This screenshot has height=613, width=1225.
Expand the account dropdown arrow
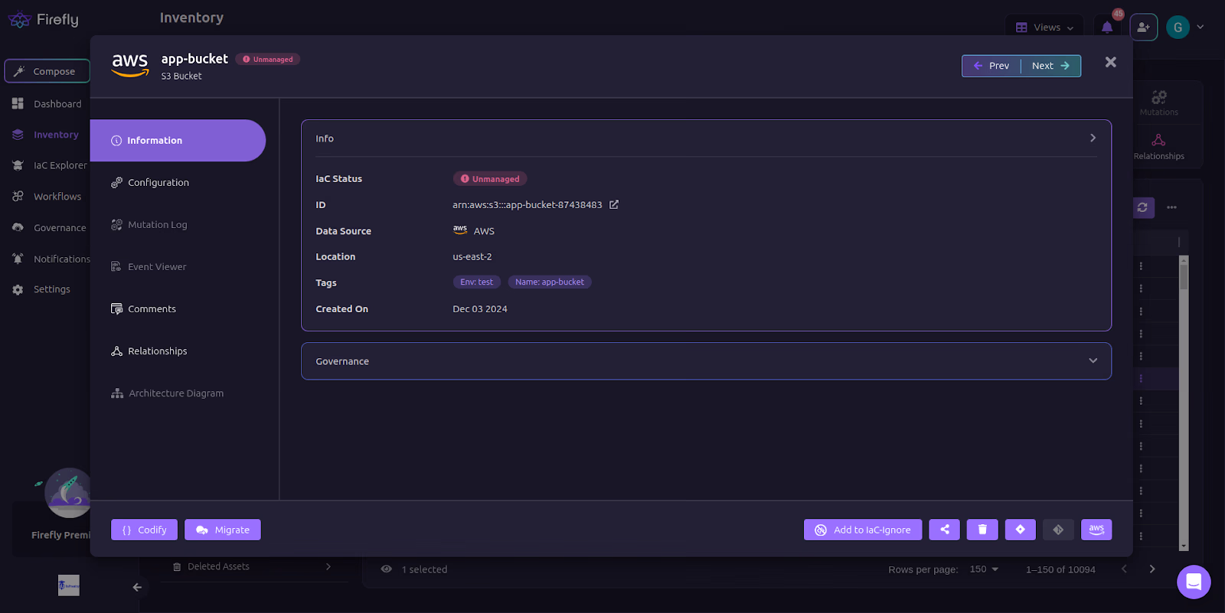tap(1200, 27)
